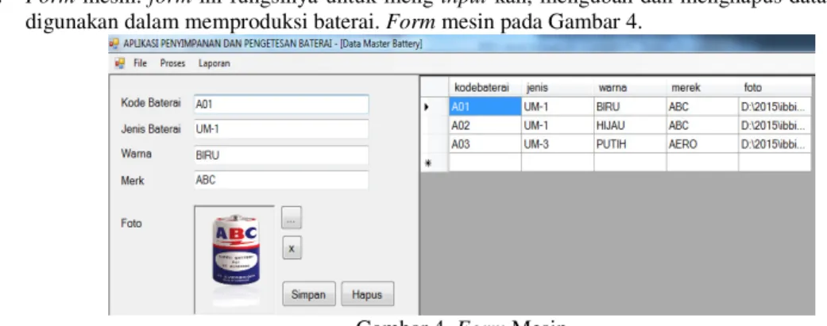Click the menu bar icon left of File

coord(120,63)
